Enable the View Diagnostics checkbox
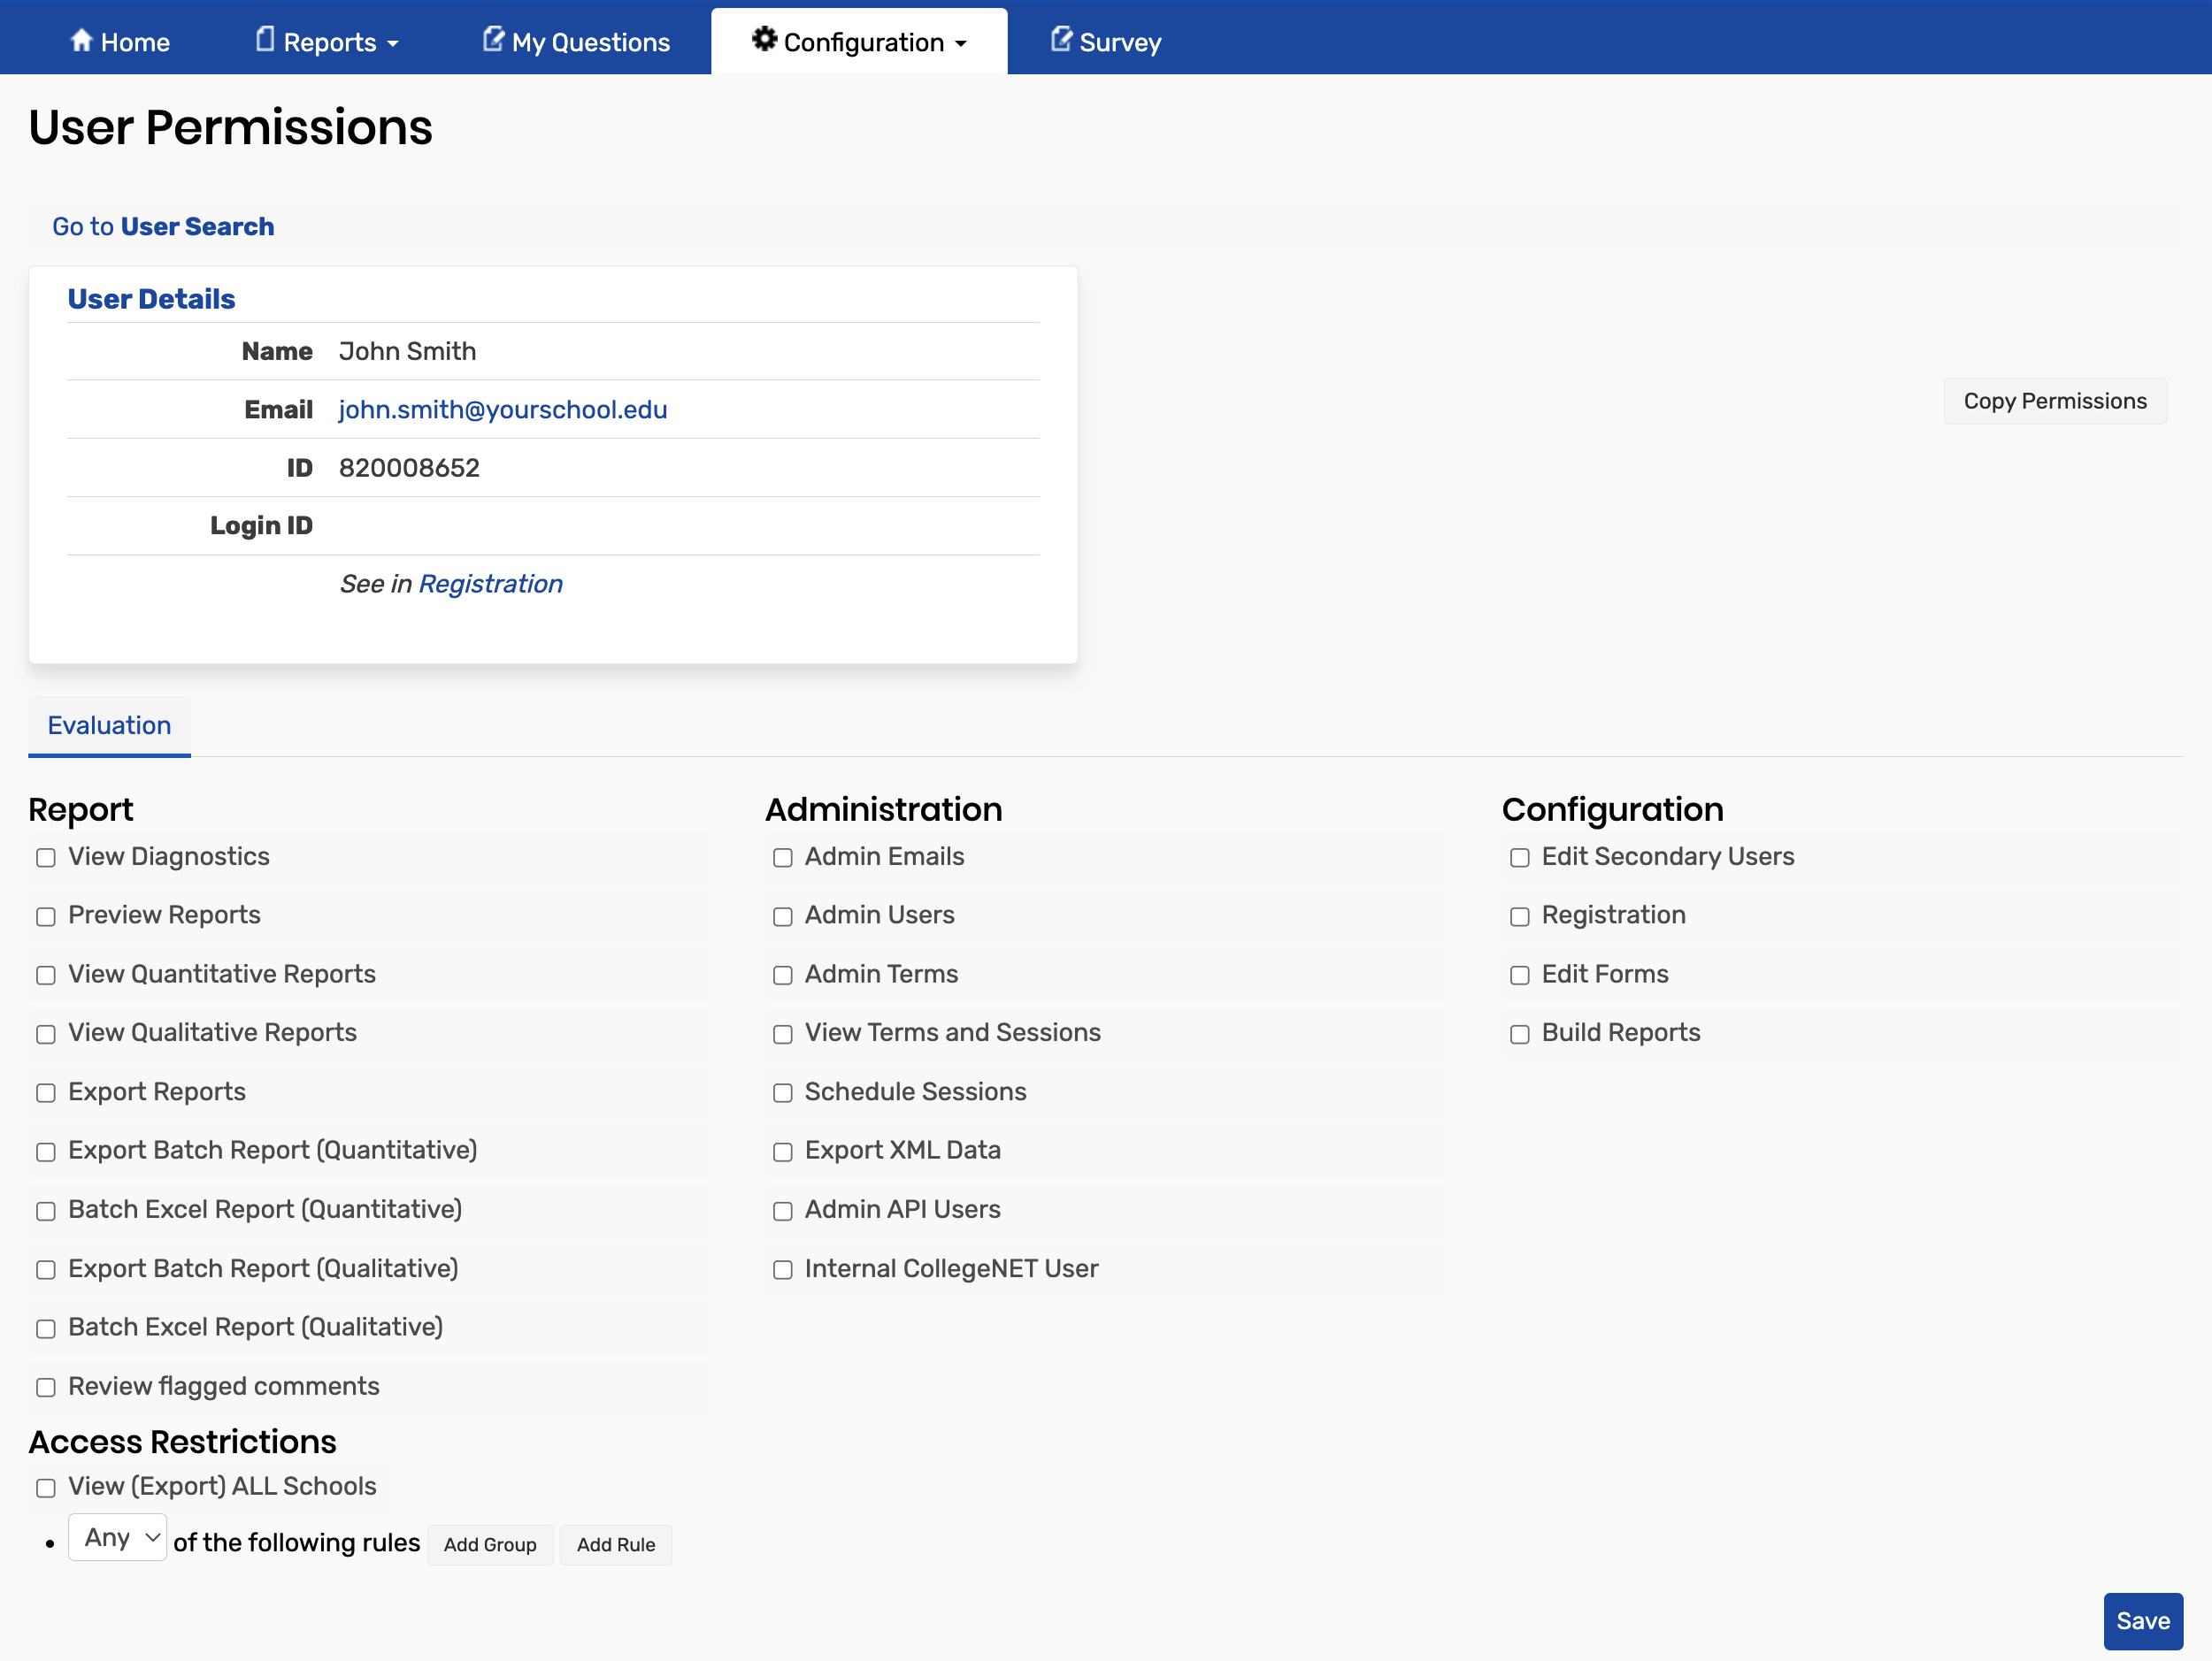Image resolution: width=2212 pixels, height=1661 pixels. pos(46,859)
